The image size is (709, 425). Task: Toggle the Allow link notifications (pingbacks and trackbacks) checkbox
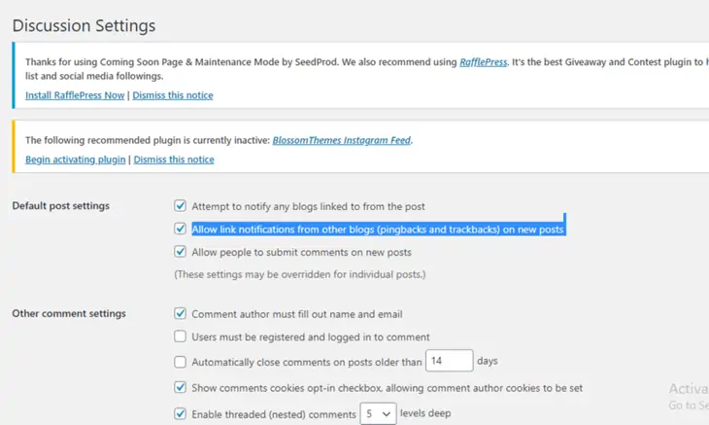pos(180,230)
